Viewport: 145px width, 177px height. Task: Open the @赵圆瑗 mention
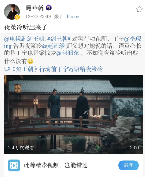pos(53,46)
